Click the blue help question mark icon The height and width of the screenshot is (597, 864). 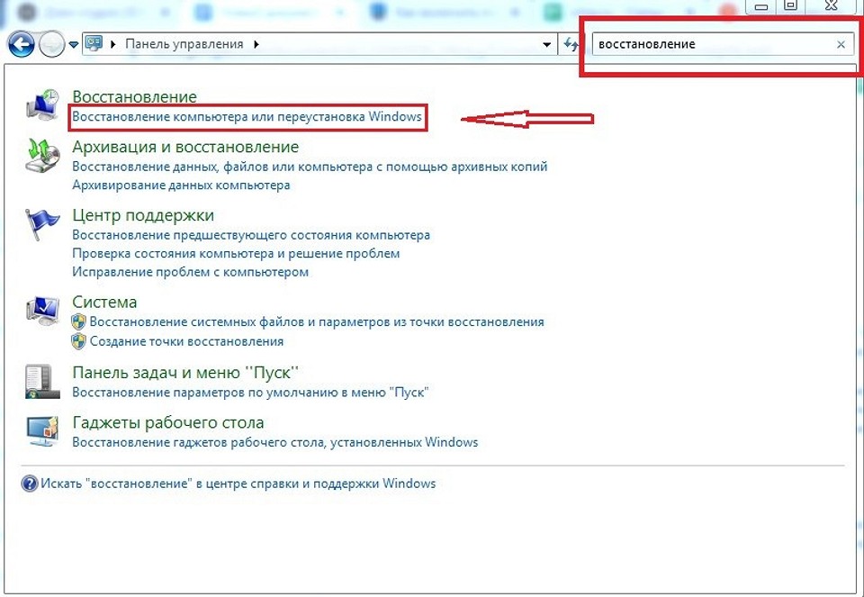click(x=29, y=484)
